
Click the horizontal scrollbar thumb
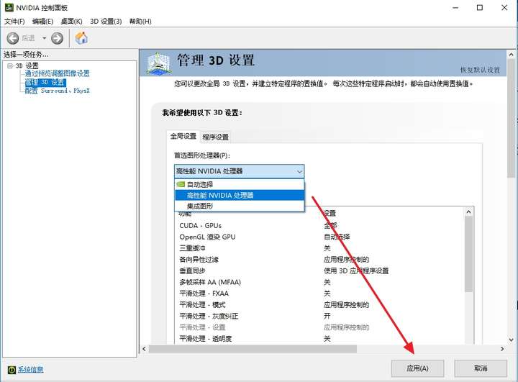(253, 349)
